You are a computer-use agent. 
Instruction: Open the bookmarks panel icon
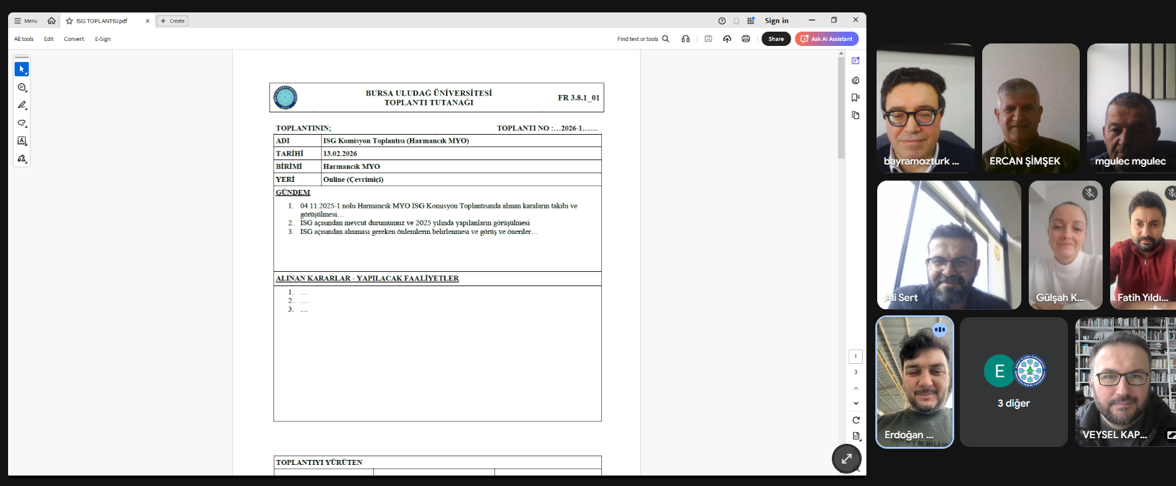click(x=855, y=97)
